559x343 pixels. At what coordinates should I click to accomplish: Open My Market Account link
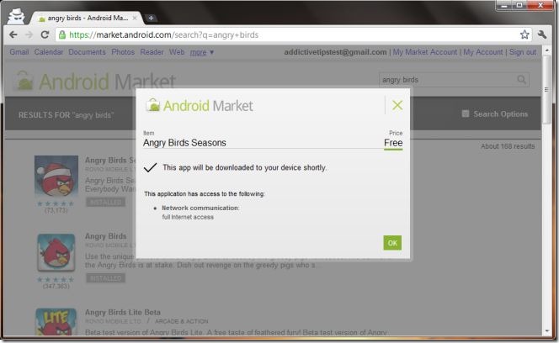coord(425,52)
